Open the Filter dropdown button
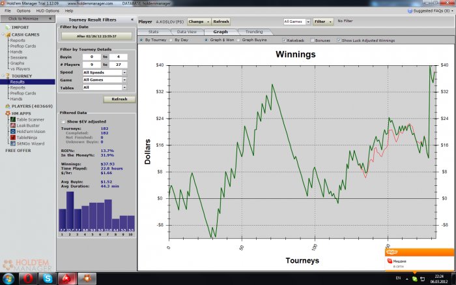This screenshot has width=456, height=285. [x=323, y=22]
